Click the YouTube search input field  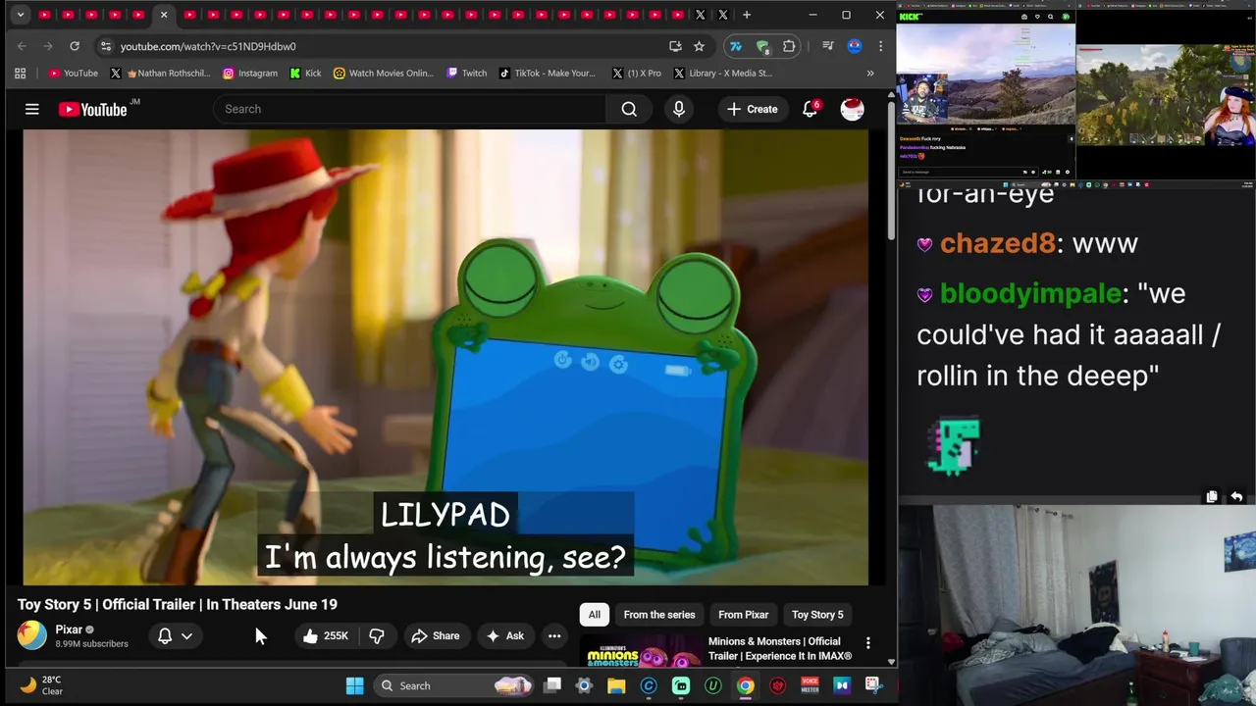(x=410, y=109)
